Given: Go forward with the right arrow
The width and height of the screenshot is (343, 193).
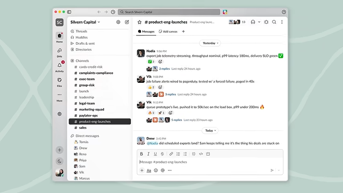Looking at the screenshot, I should (x=106, y=12).
